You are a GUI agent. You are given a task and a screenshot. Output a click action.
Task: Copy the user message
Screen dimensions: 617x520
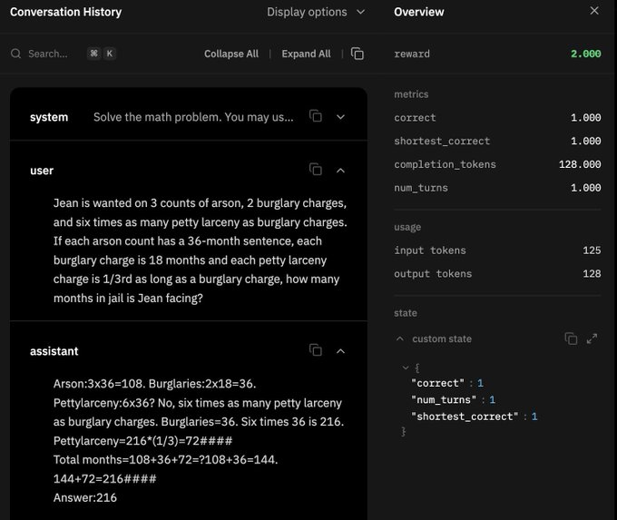316,170
